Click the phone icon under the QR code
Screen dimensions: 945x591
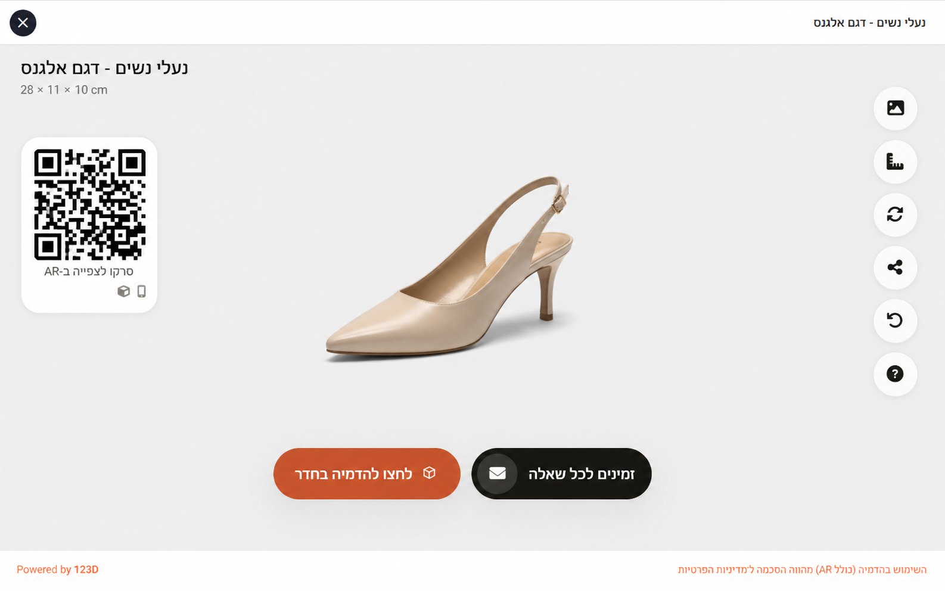click(141, 291)
